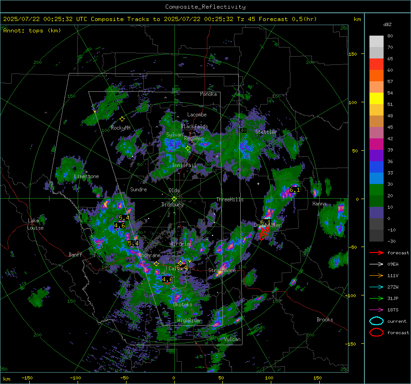Click the Sylvan location label
The image size is (411, 384).
coord(174,135)
